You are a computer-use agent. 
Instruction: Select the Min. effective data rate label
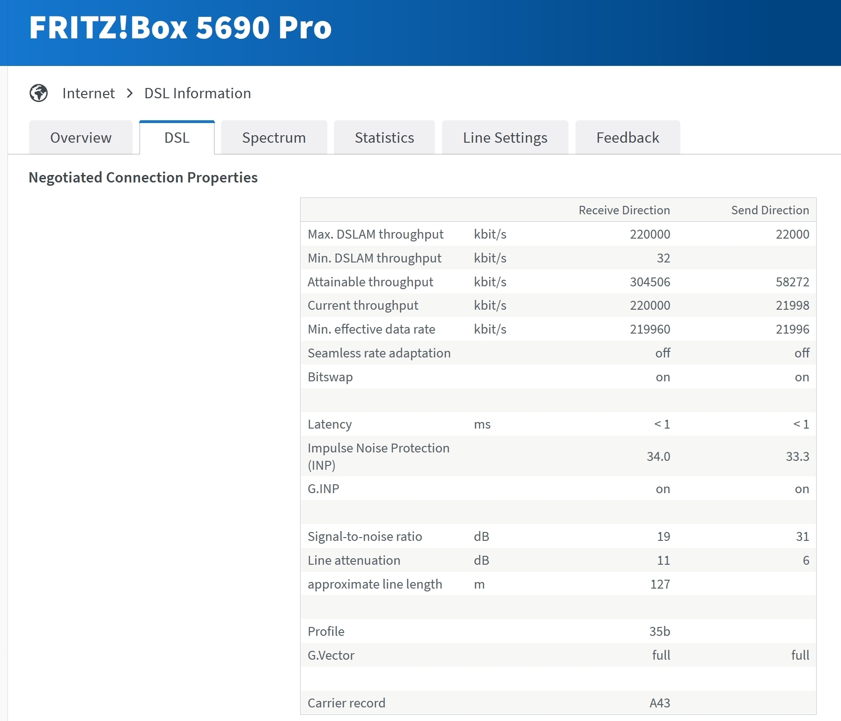(x=371, y=329)
